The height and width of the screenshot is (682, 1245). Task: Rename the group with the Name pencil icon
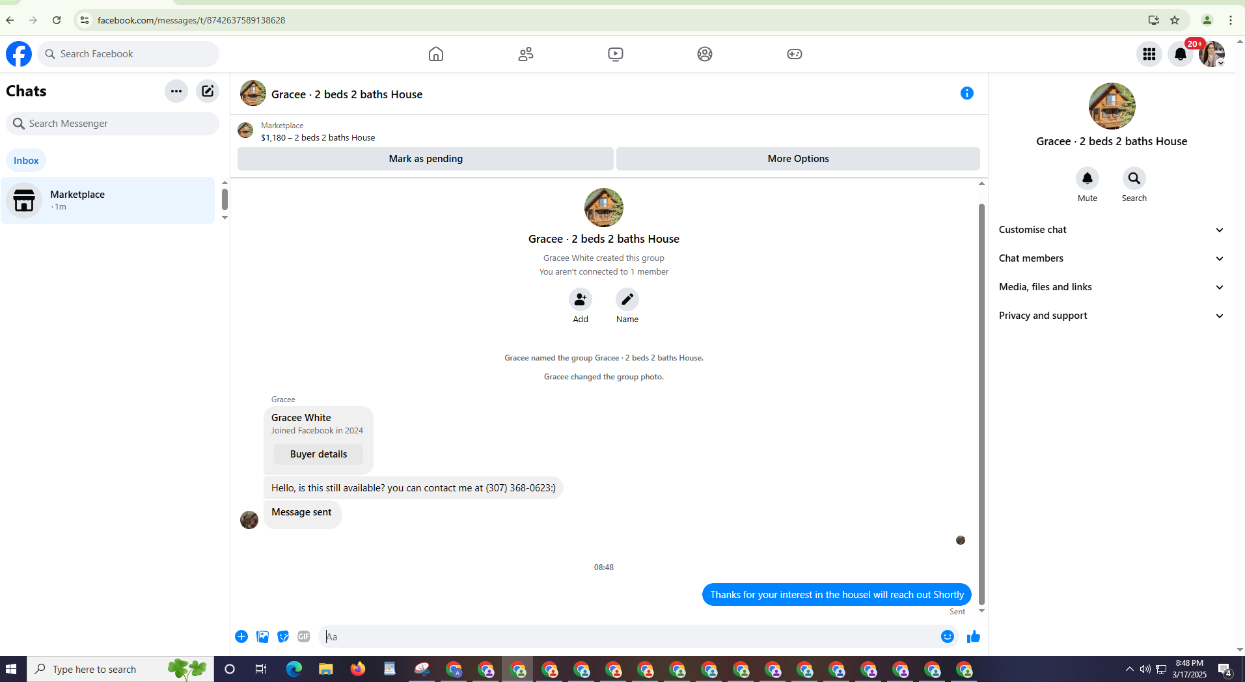tap(627, 299)
